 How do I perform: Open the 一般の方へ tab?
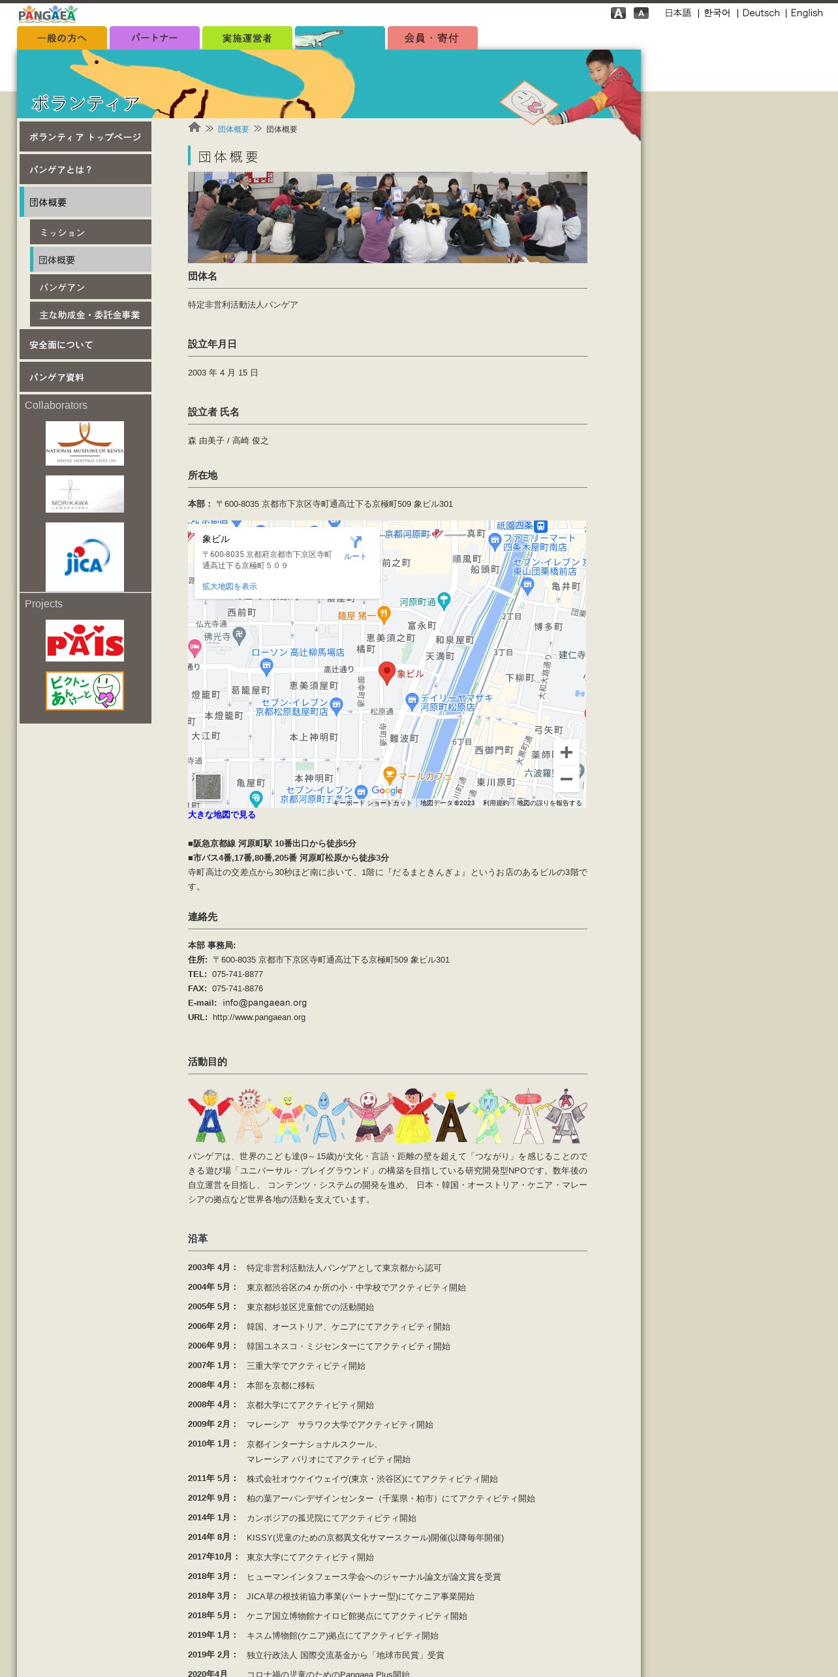coord(62,38)
